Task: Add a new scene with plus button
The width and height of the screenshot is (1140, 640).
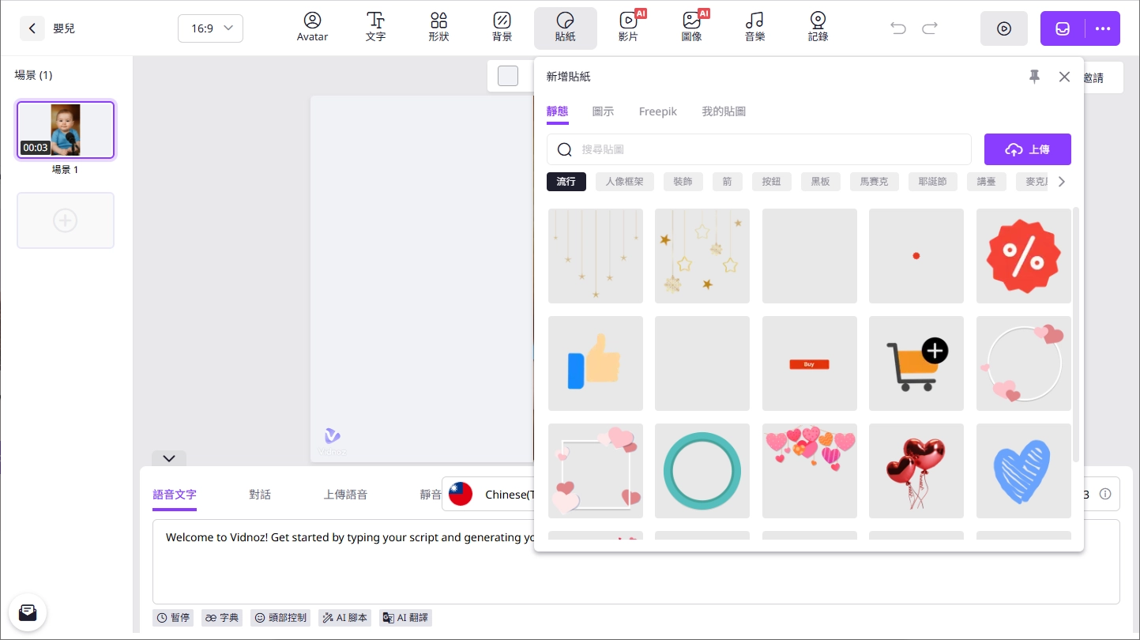Action: coord(66,220)
